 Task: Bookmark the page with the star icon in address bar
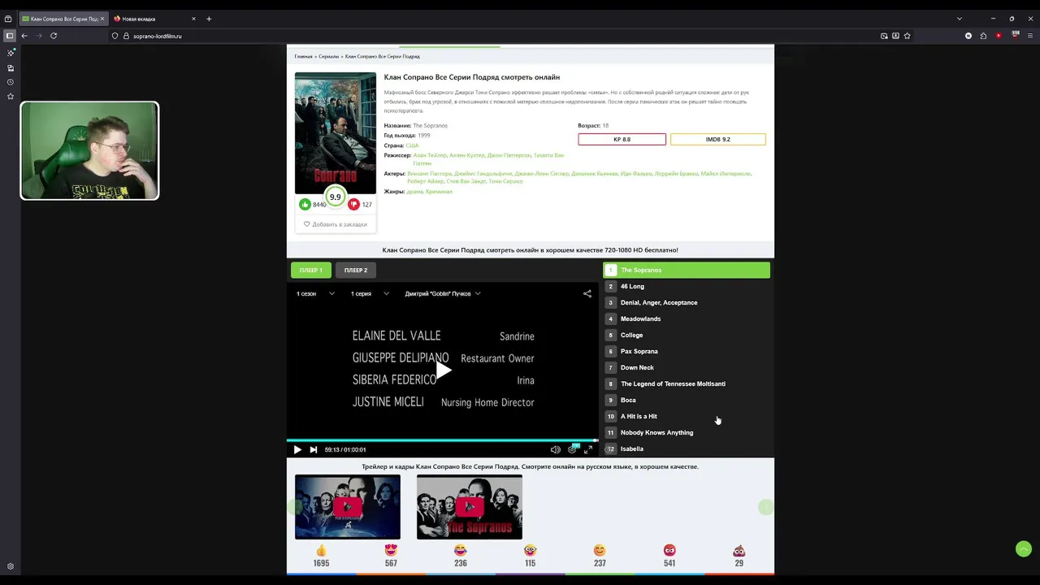[907, 36]
